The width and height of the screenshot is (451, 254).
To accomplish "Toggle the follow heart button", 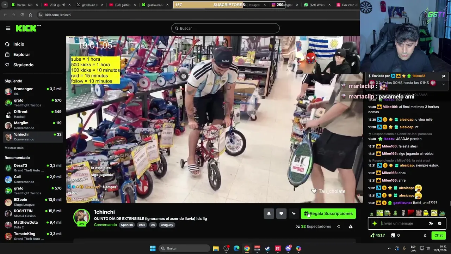I will click(x=281, y=213).
